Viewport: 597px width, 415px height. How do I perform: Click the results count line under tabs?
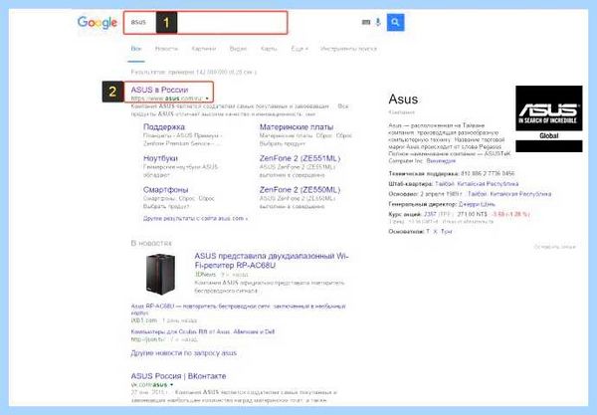194,72
